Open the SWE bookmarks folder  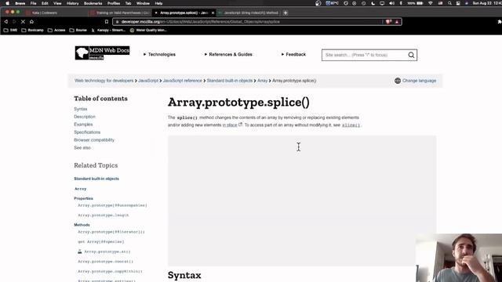coord(10,30)
